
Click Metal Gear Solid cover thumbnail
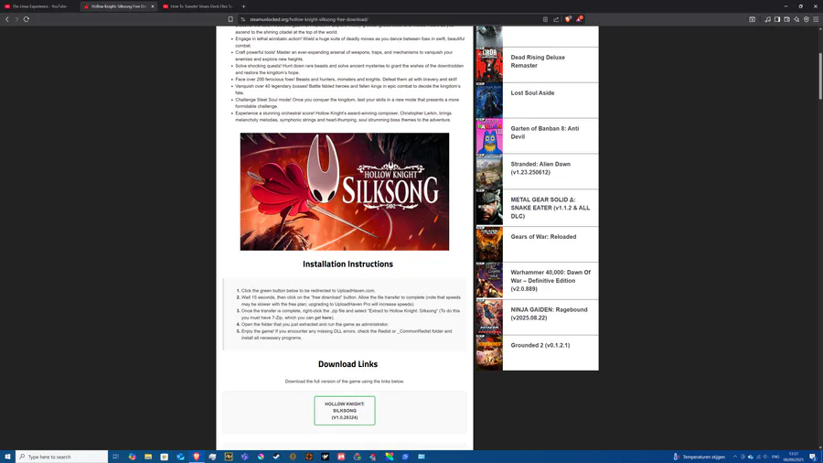click(x=489, y=208)
